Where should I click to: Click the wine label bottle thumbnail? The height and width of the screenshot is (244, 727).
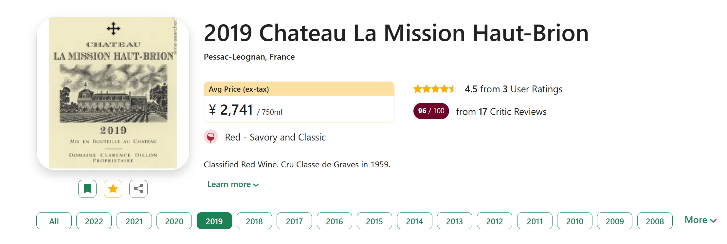click(113, 93)
